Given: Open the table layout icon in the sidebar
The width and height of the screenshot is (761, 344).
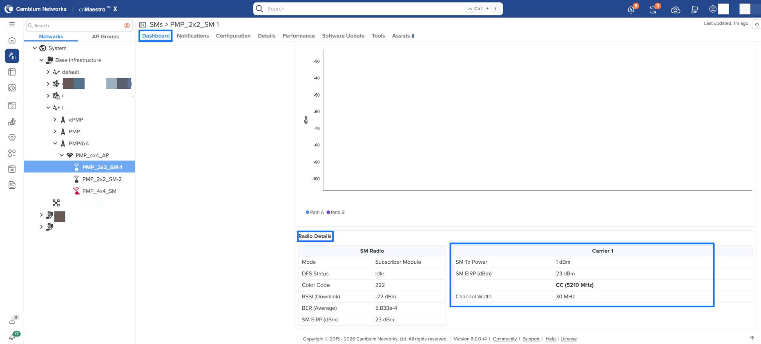Looking at the screenshot, I should [12, 72].
